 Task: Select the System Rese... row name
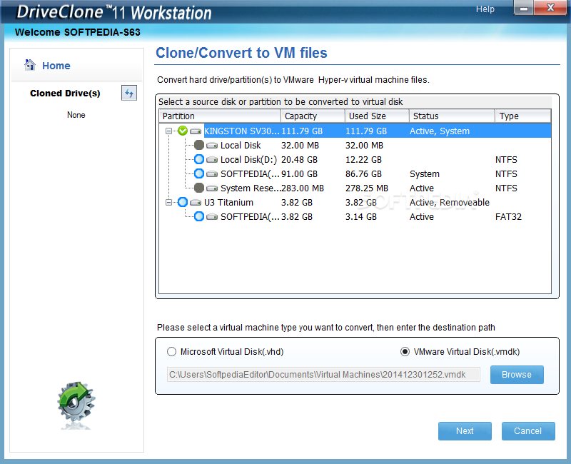point(251,188)
